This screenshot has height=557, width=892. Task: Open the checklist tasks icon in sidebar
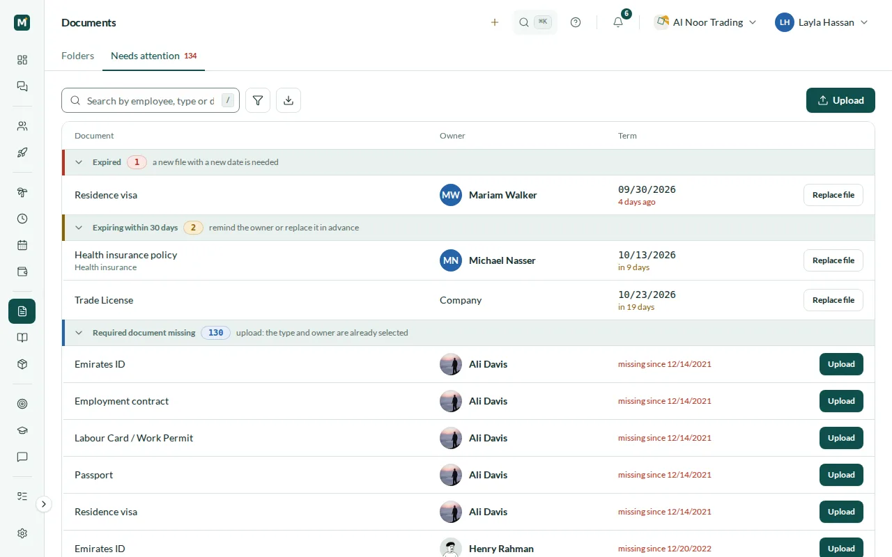[22, 496]
